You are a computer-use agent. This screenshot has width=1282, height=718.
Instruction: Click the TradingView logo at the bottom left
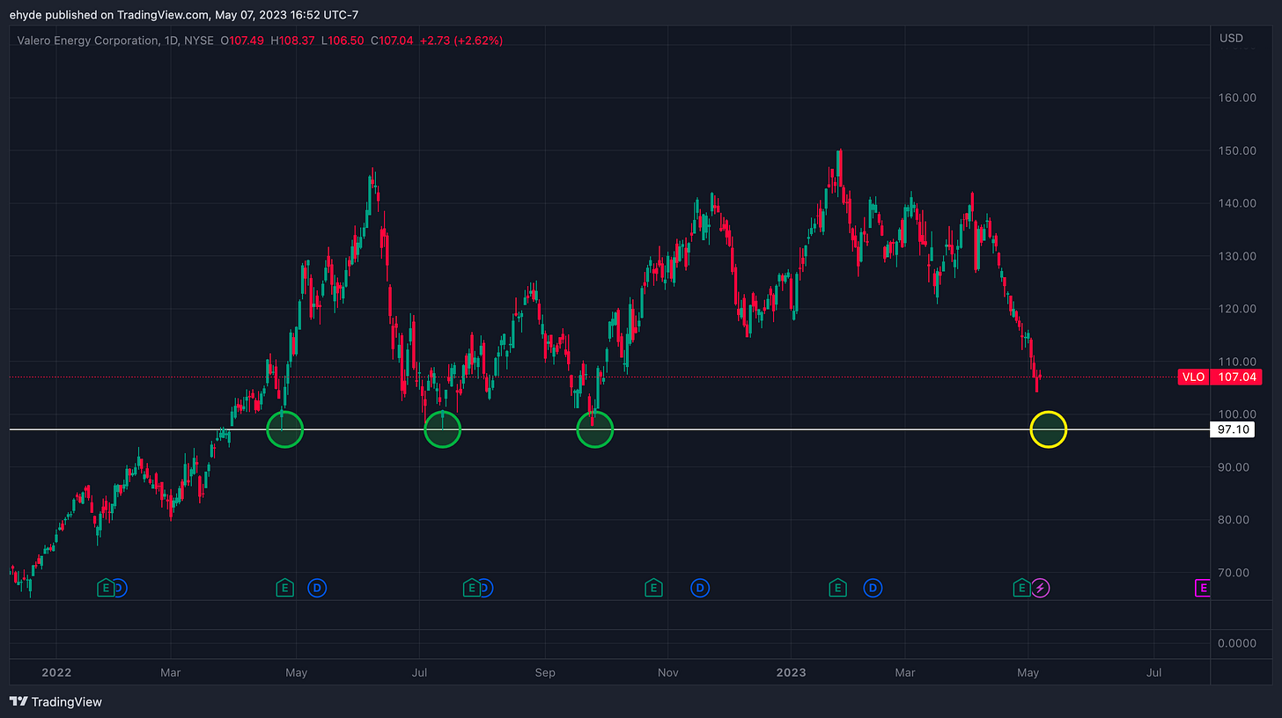(56, 701)
